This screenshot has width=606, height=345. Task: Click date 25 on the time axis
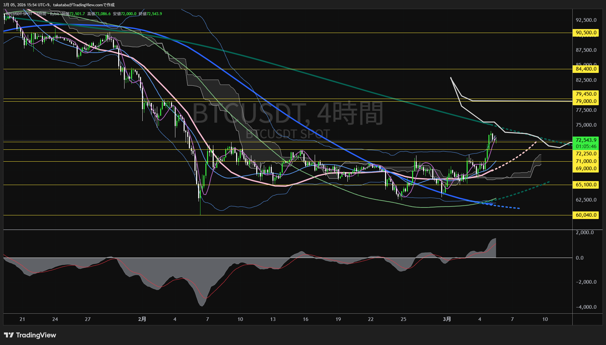point(403,319)
